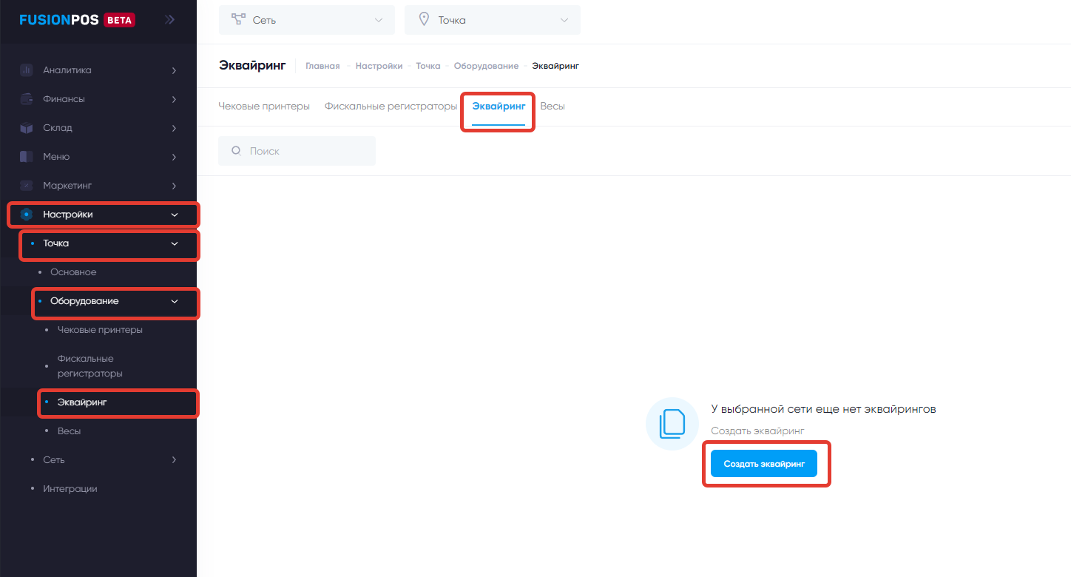Open Интеграции in the sidebar
Viewport: 1071px width, 577px height.
[x=70, y=489]
